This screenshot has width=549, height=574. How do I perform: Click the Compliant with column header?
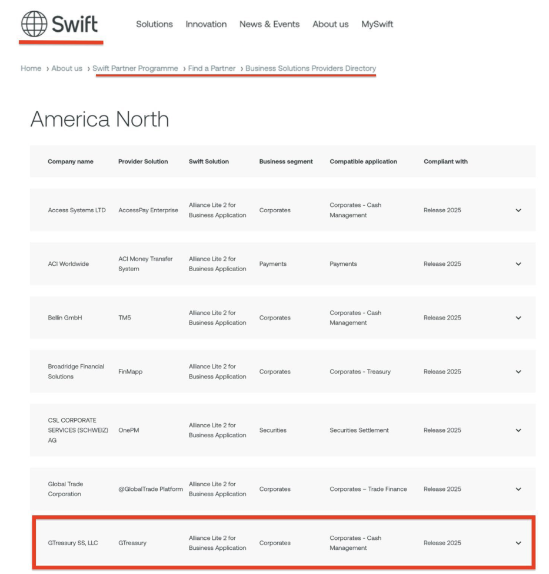[x=445, y=161]
